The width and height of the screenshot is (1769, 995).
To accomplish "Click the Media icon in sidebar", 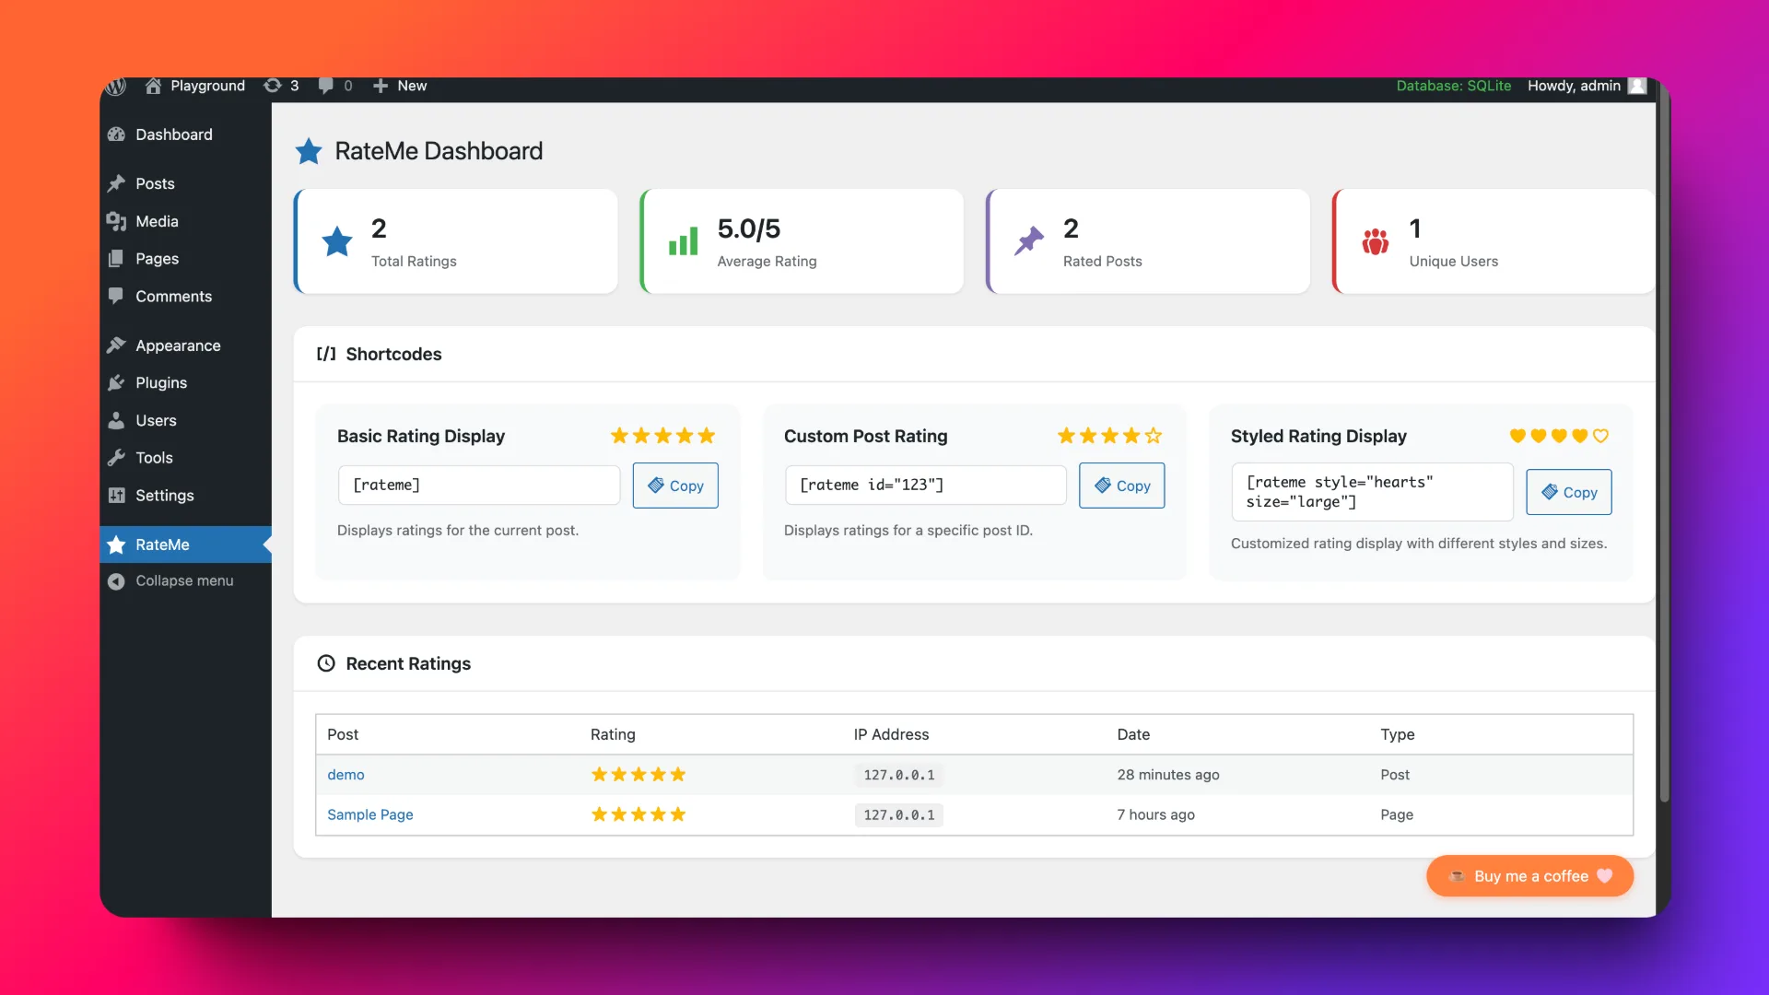I will tap(116, 221).
